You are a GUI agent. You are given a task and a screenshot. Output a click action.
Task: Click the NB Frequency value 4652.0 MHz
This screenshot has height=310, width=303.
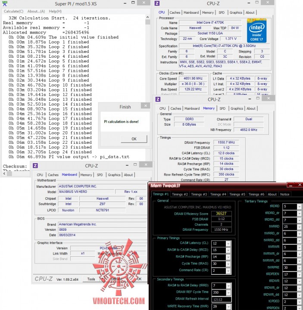coord(249,130)
